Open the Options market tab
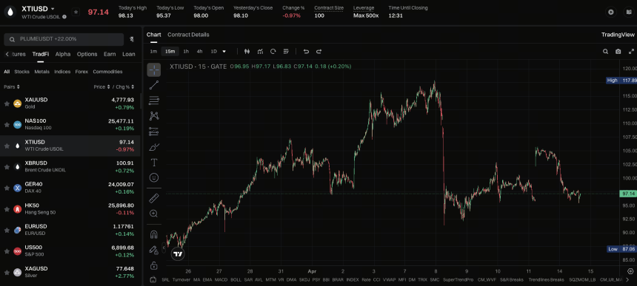 pyautogui.click(x=87, y=54)
